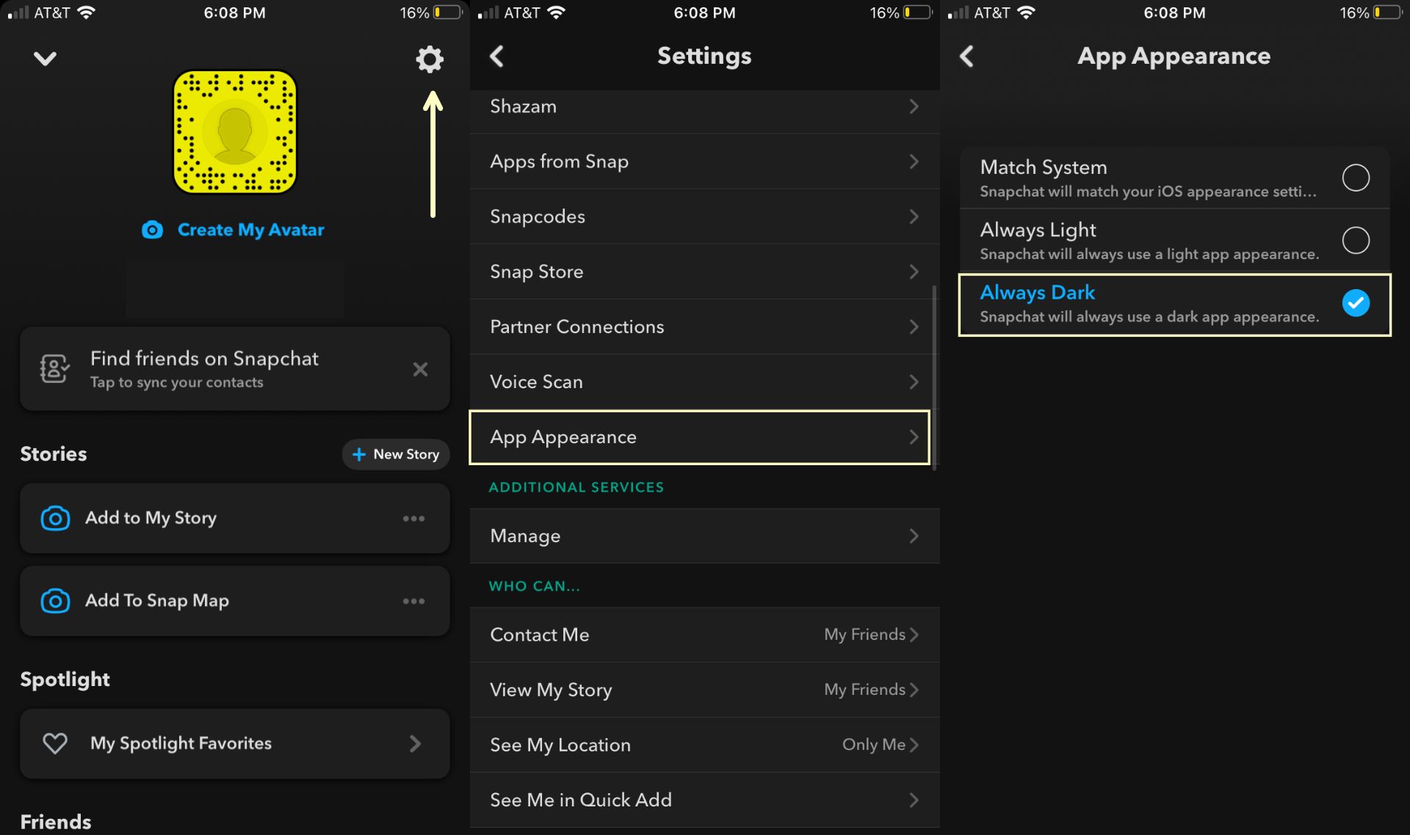Dismiss Find Friends on Snapchat banner
This screenshot has height=835, width=1410.
tap(421, 369)
